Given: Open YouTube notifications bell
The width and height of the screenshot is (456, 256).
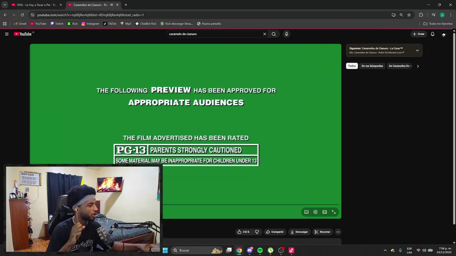Looking at the screenshot, I should [432, 34].
